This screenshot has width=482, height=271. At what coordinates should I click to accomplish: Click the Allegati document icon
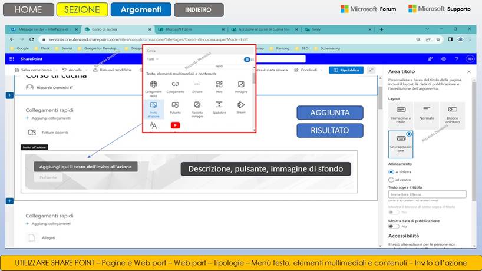coord(32,237)
